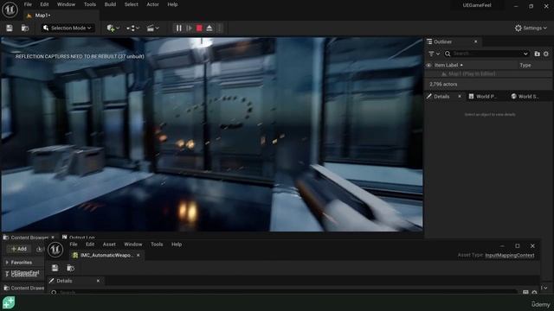Expand the UEGameFeel folder tree
Screen dimensions: 554x311
point(7,273)
